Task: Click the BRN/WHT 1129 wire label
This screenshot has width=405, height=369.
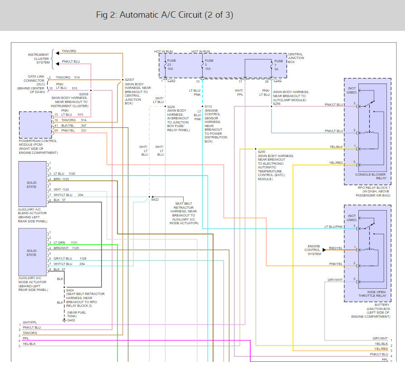Action: 66,248
